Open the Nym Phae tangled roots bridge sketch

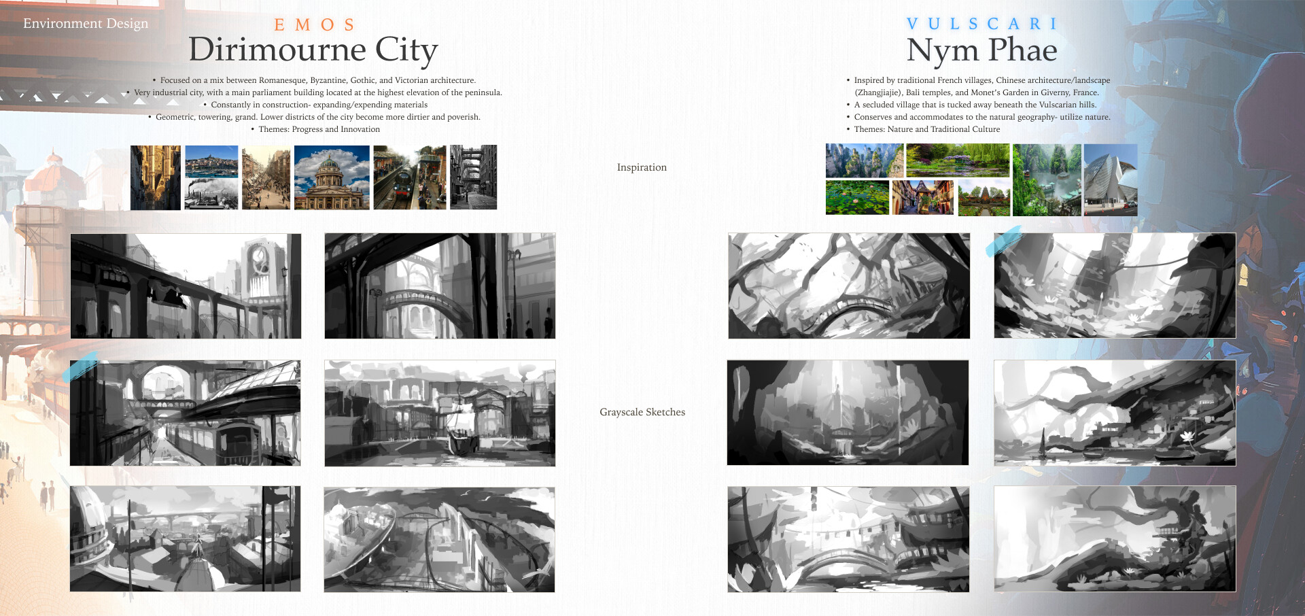(x=849, y=286)
